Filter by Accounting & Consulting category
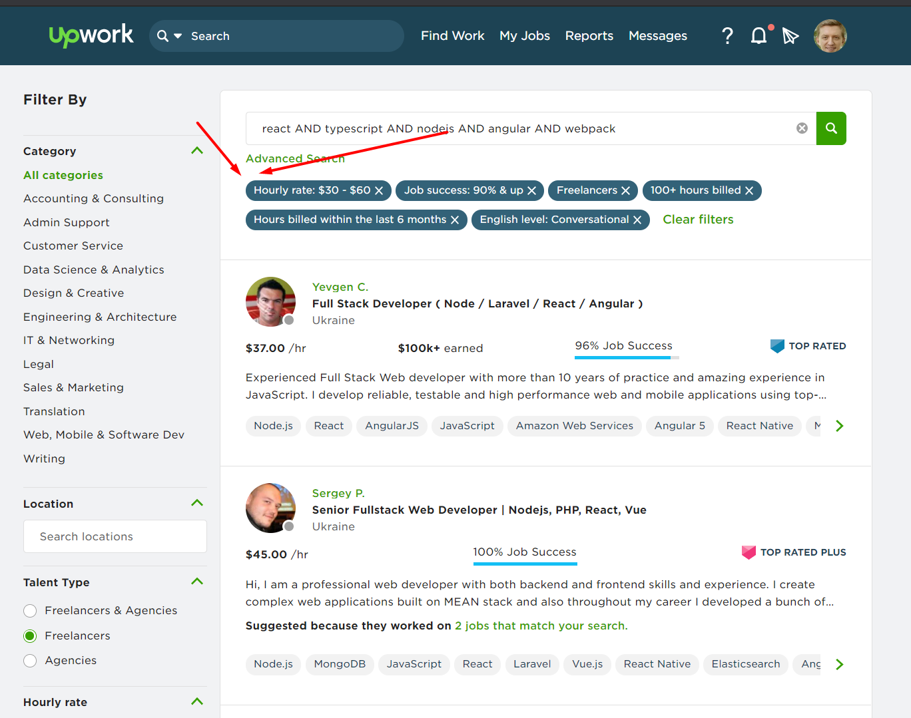The width and height of the screenshot is (911, 718). click(93, 198)
